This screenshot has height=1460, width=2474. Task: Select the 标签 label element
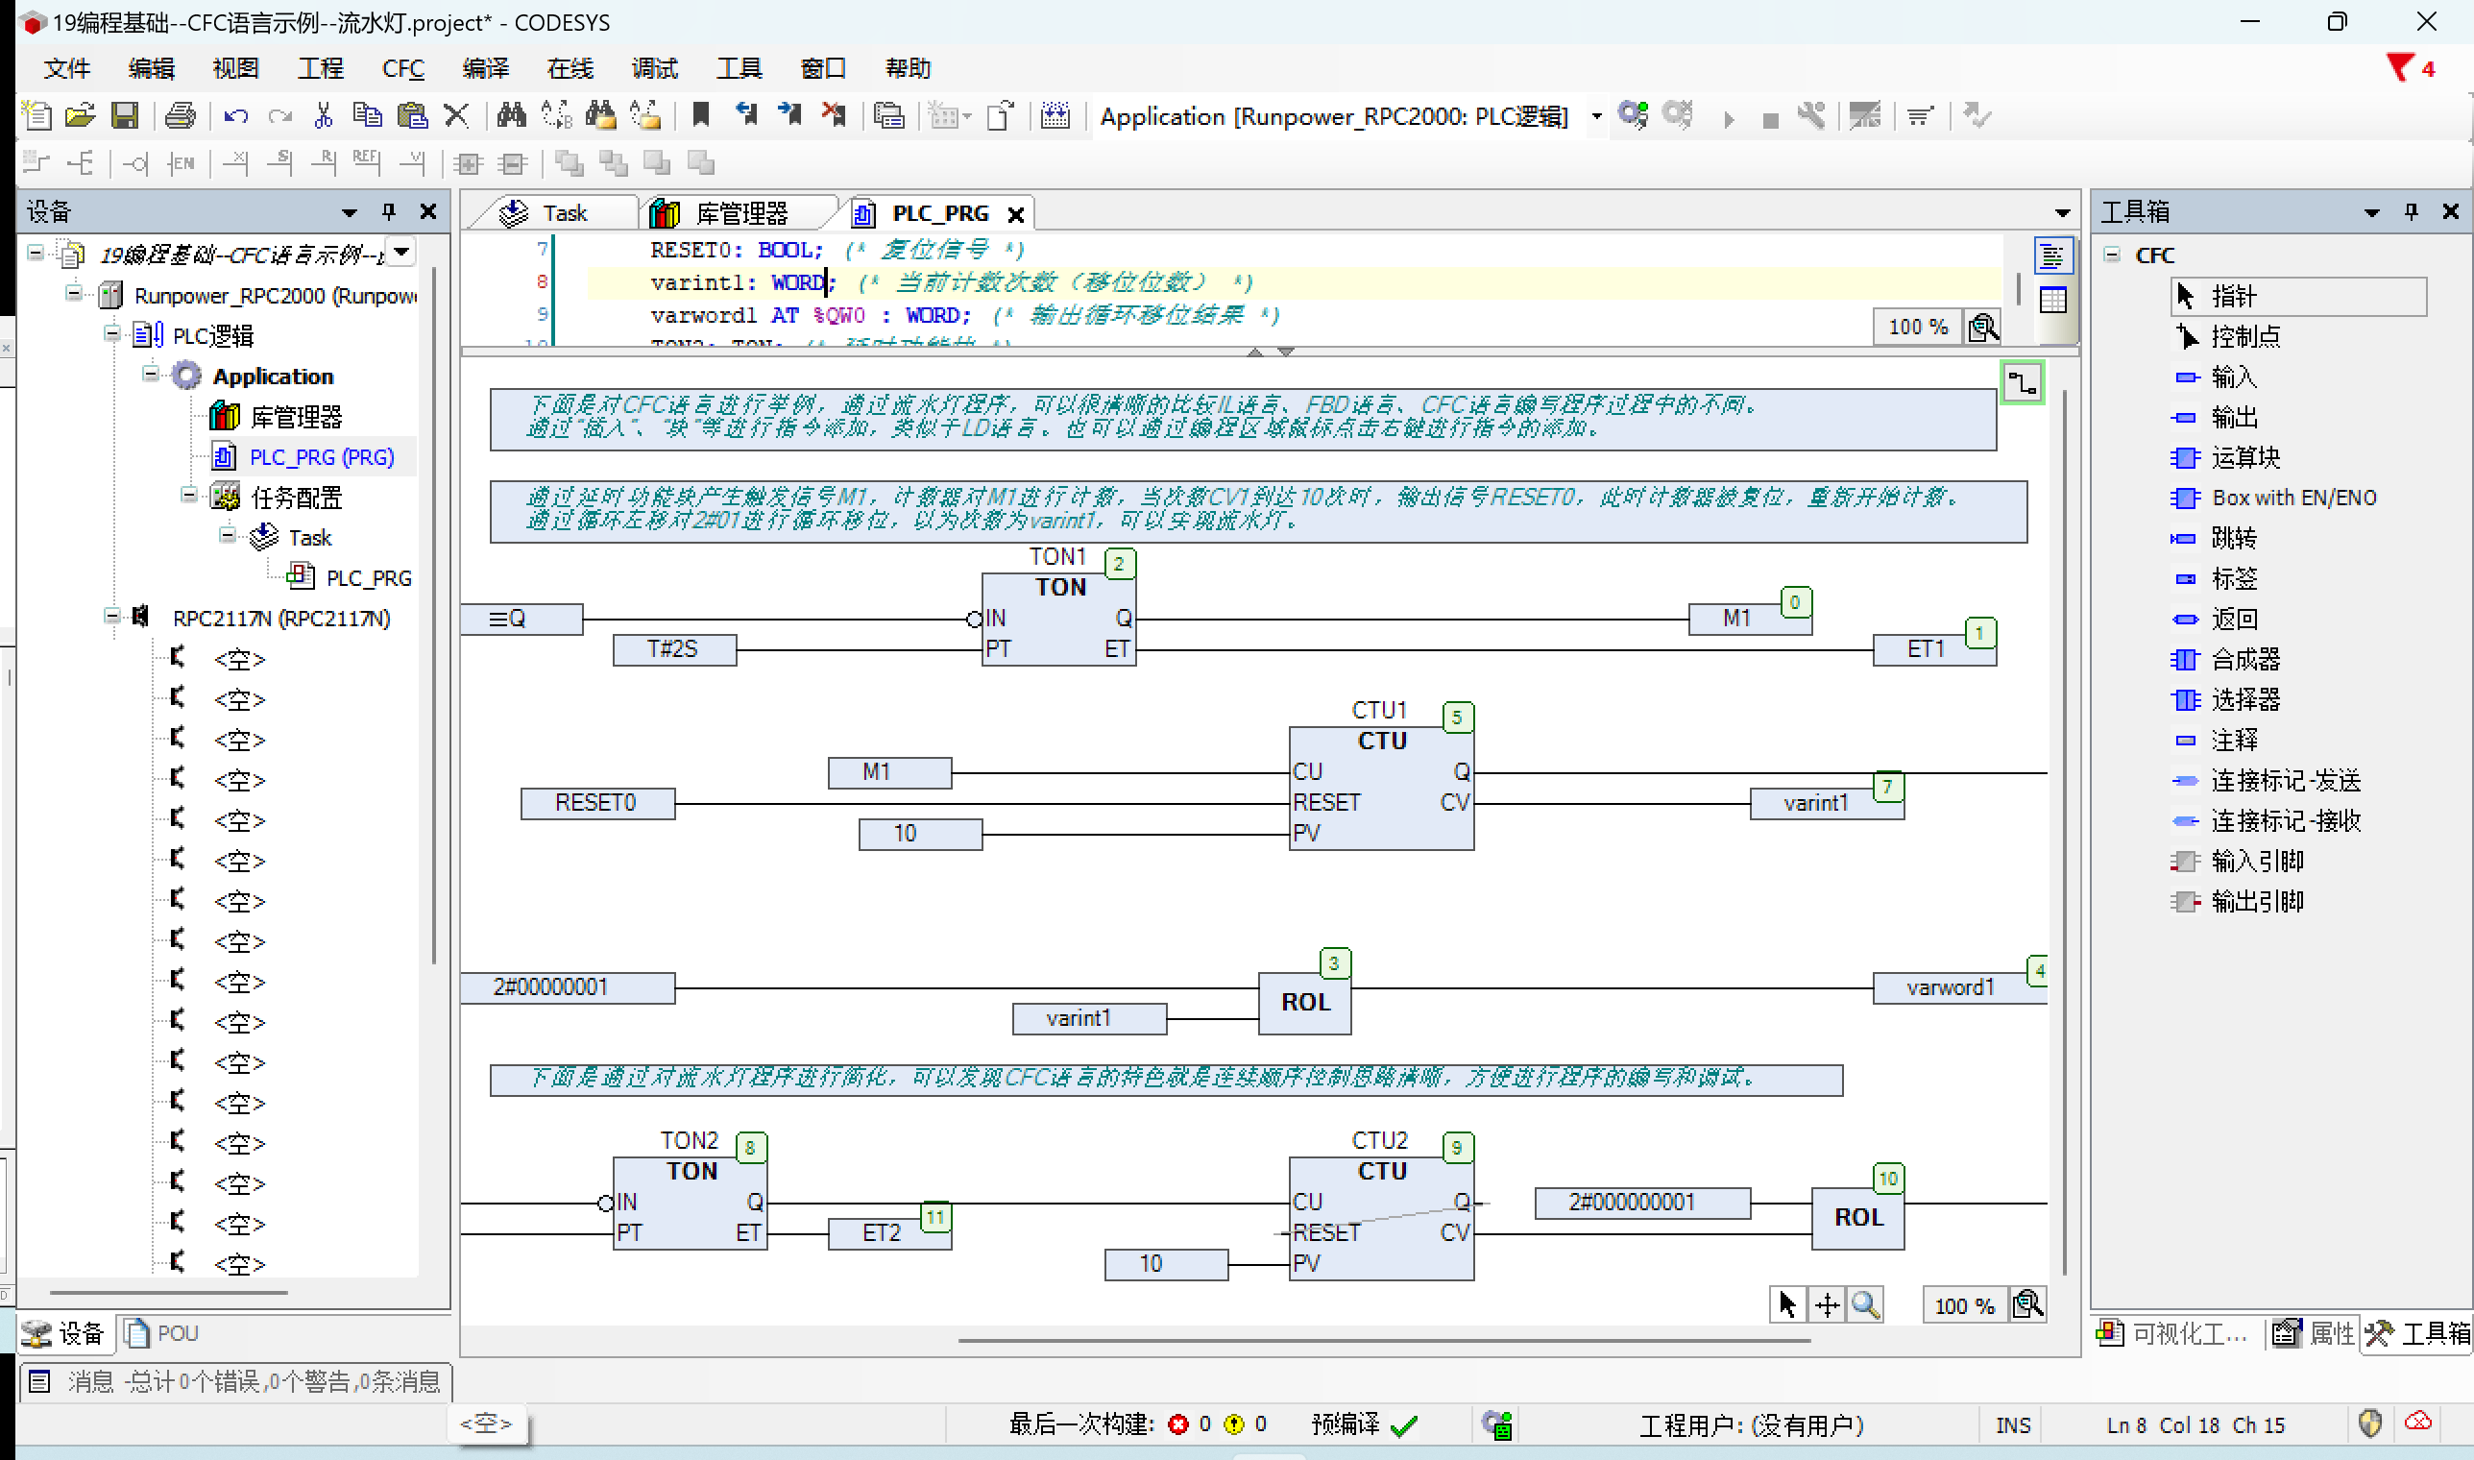tap(2216, 578)
